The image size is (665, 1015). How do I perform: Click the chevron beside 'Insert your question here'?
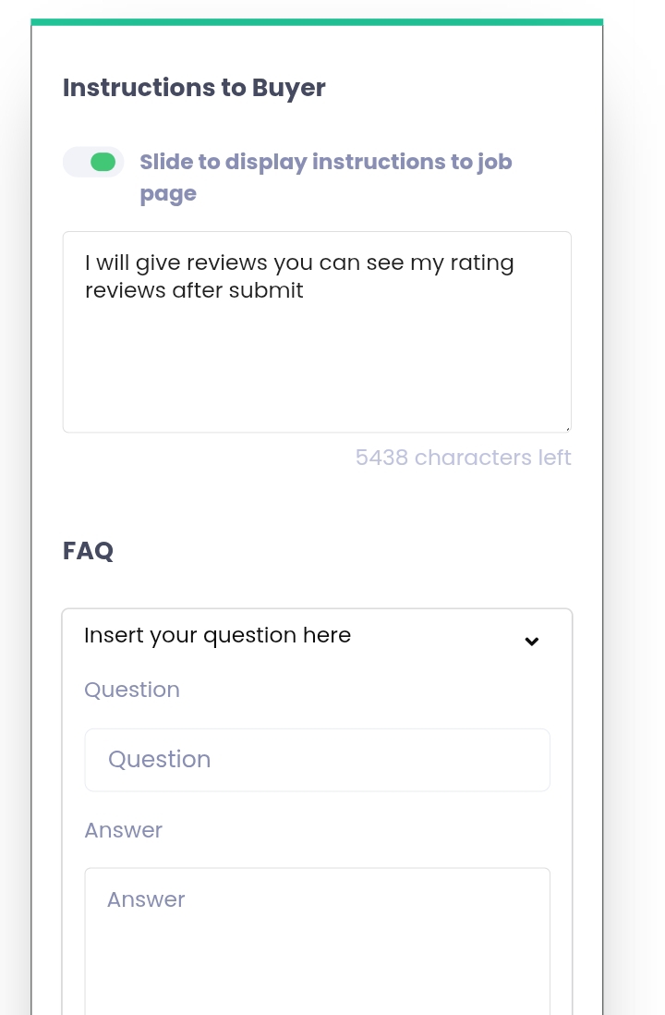point(531,641)
